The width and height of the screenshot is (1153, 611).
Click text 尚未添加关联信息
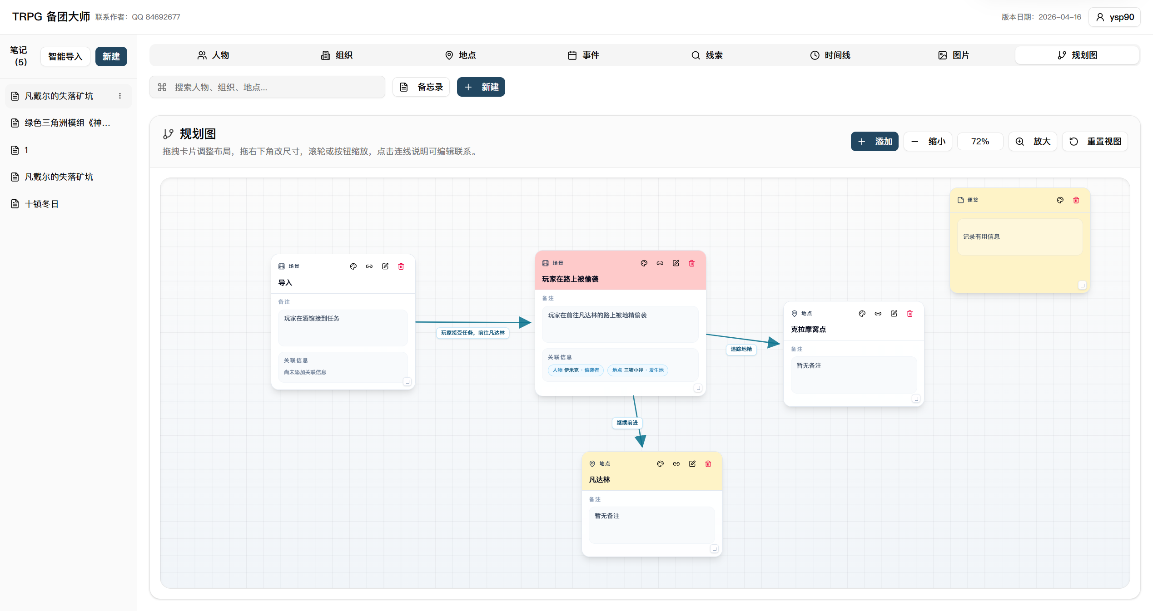pos(305,372)
